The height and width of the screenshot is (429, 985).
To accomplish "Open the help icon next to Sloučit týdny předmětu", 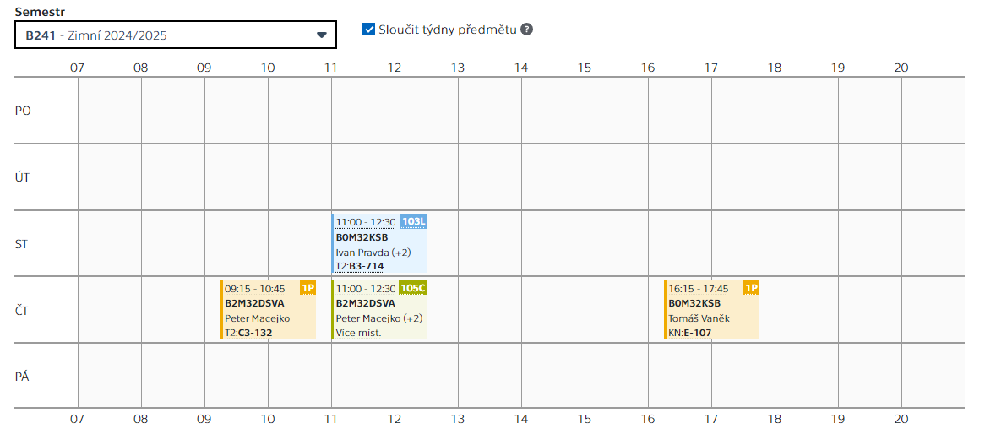I will click(x=527, y=29).
